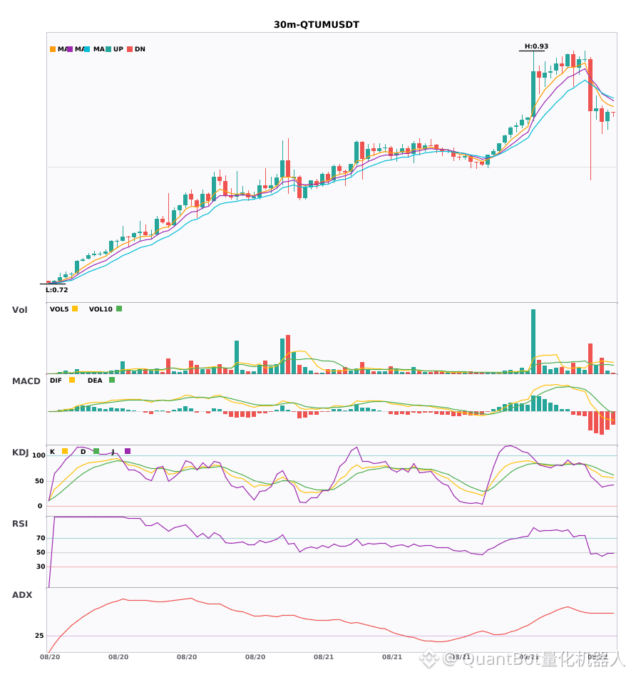
Task: Click the yellow DIF legend swatch
Action: click(72, 380)
